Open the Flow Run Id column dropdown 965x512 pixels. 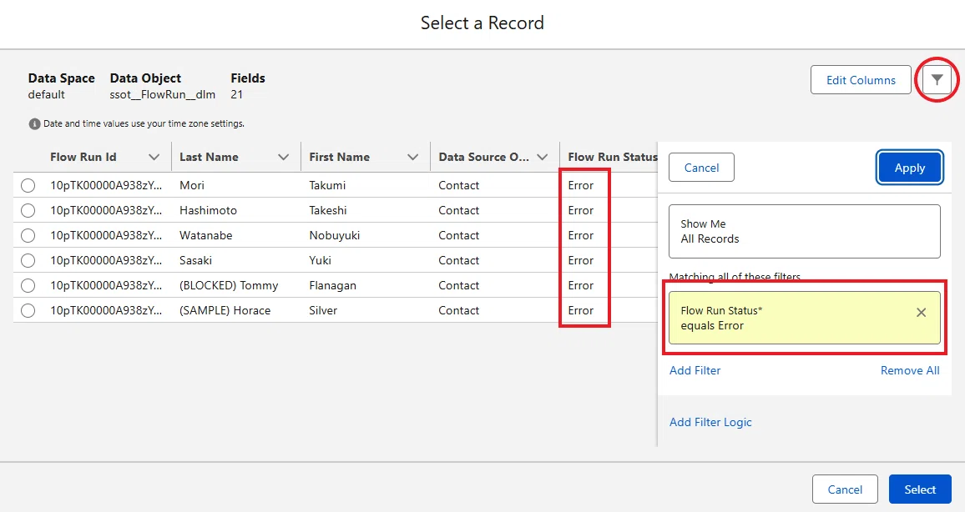[x=154, y=158]
